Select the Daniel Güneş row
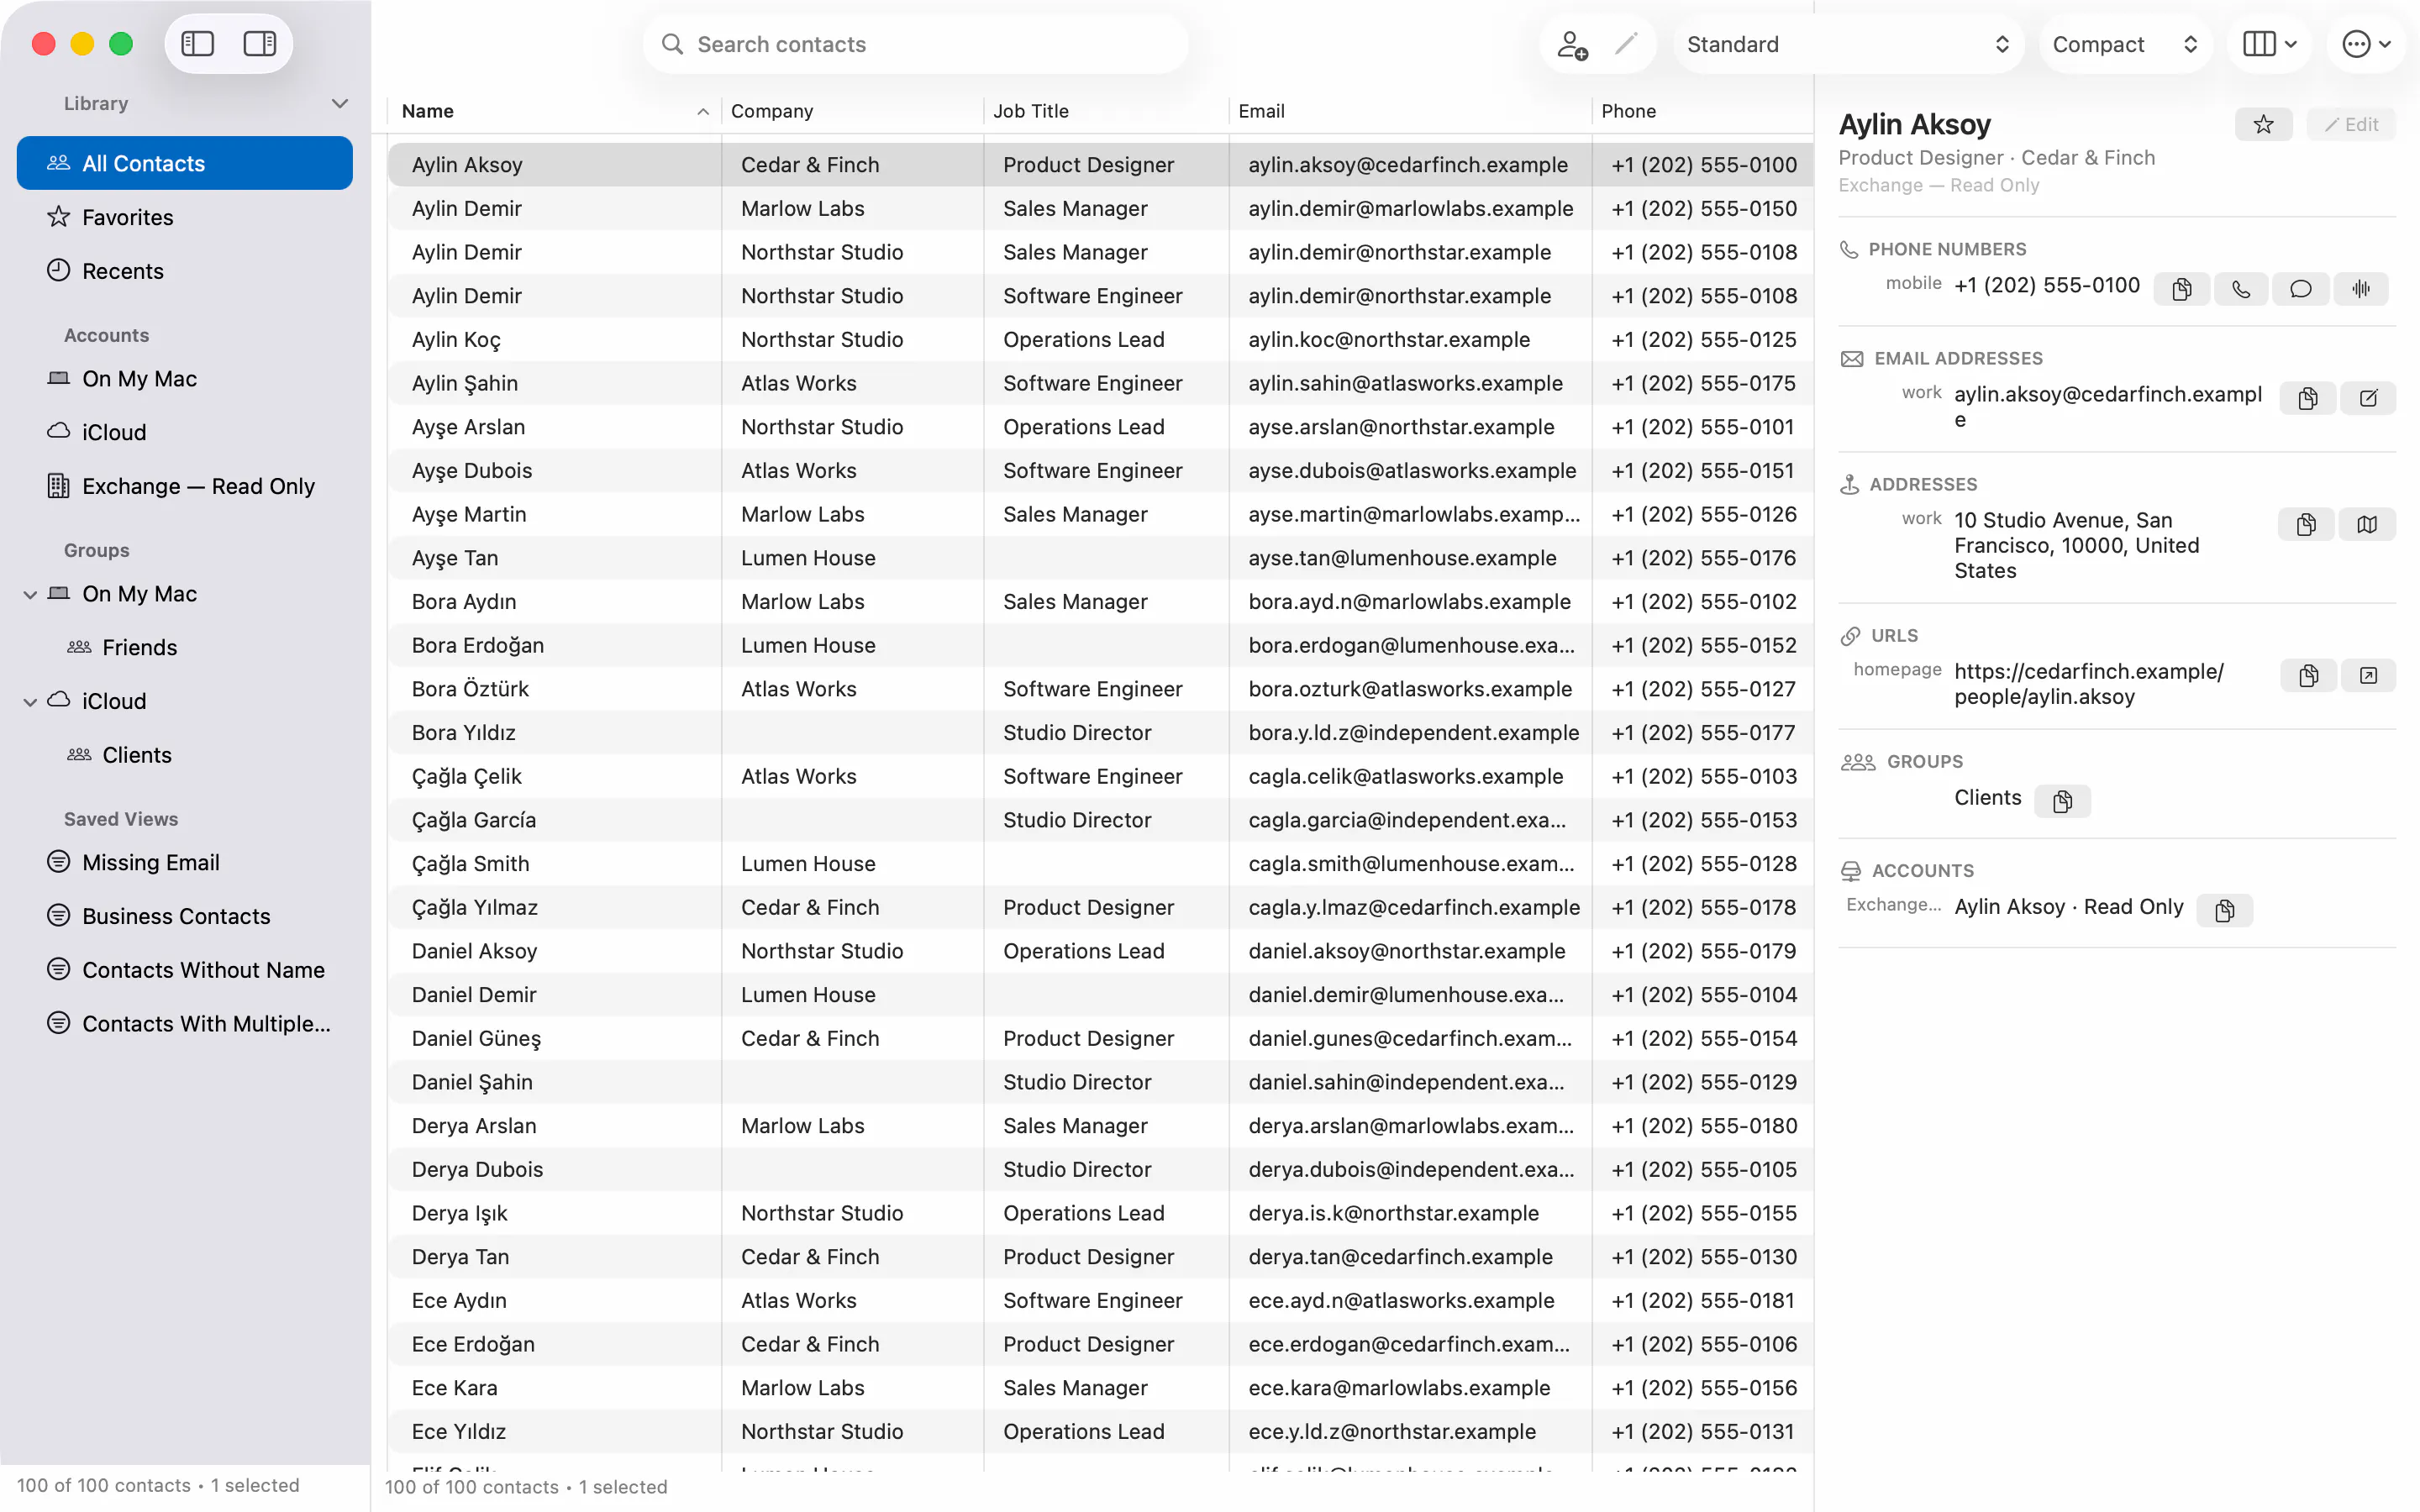The height and width of the screenshot is (1512, 2420). pyautogui.click(x=1100, y=1038)
